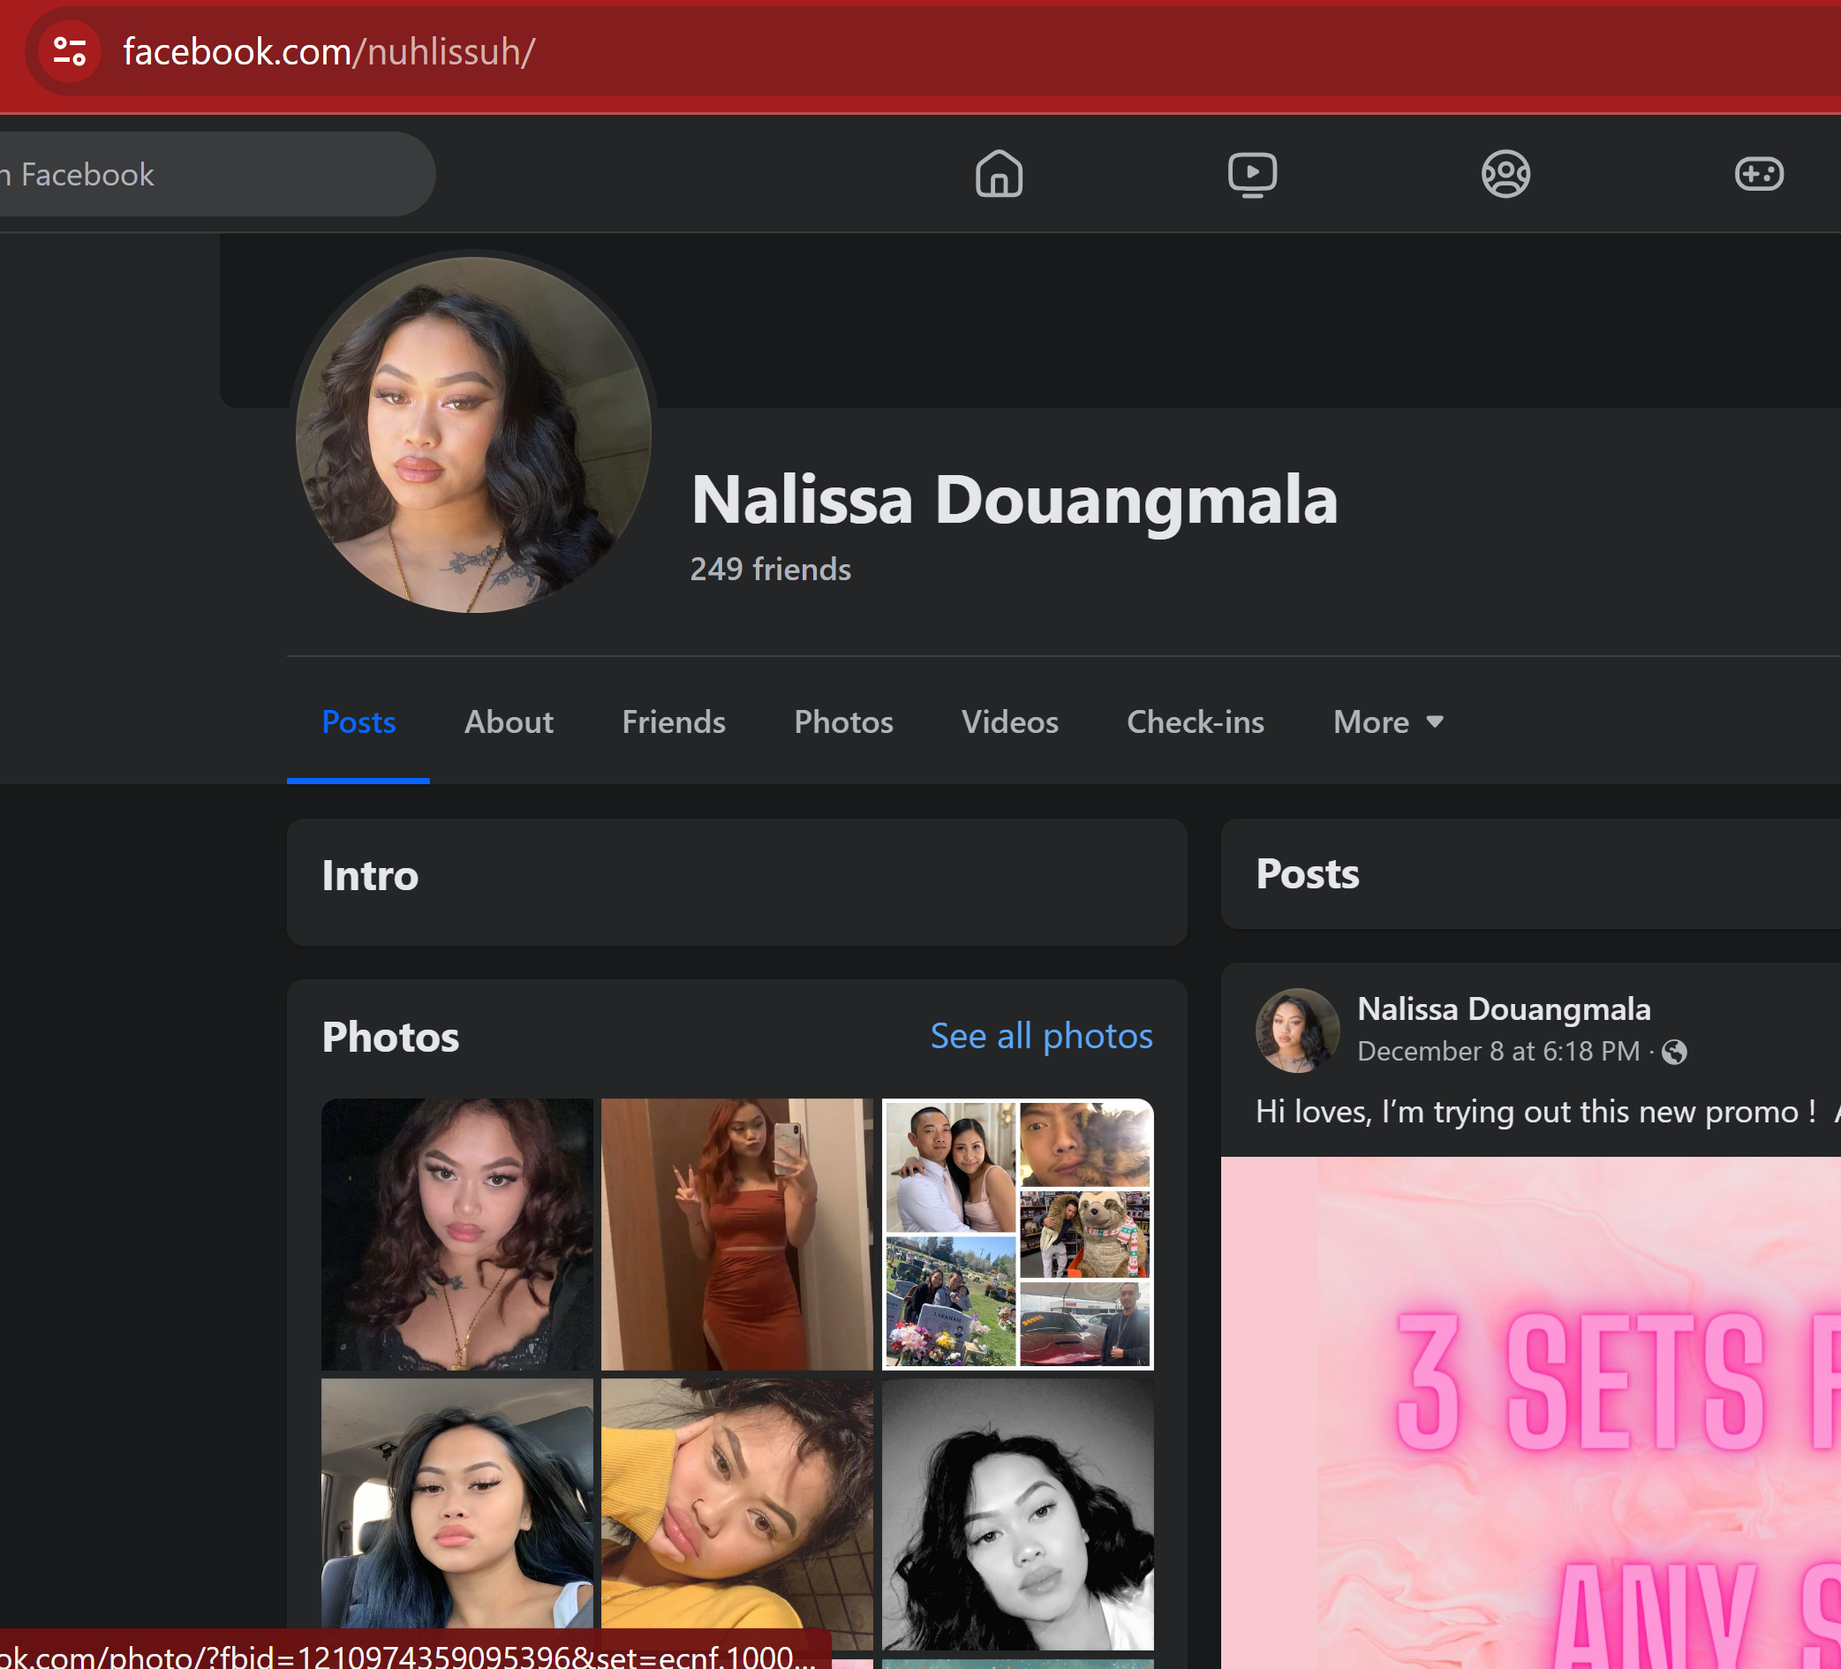
Task: Expand the More dropdown menu
Action: point(1388,722)
